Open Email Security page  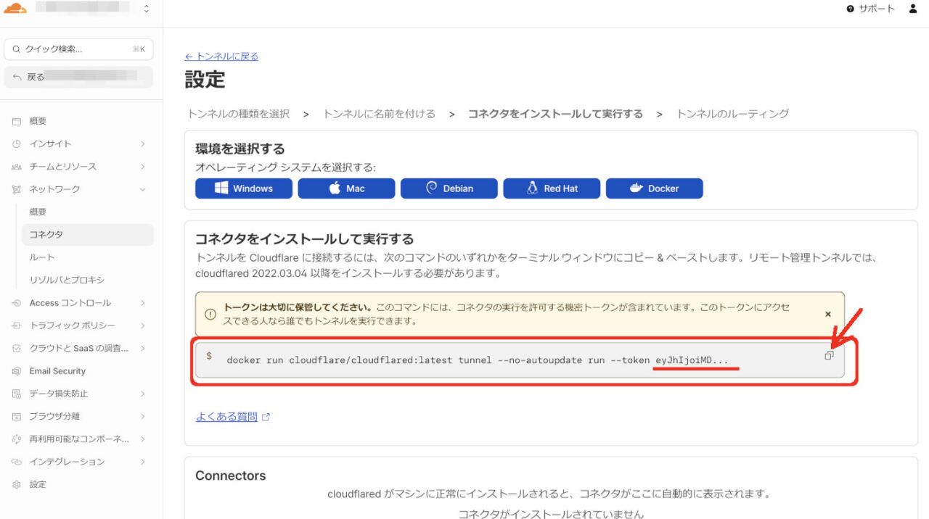point(57,371)
